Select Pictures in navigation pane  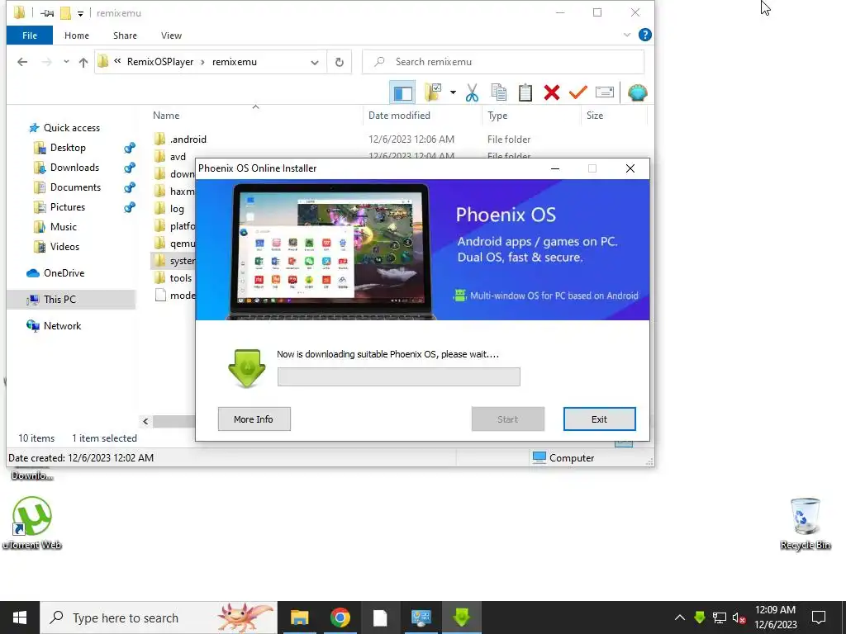[68, 207]
